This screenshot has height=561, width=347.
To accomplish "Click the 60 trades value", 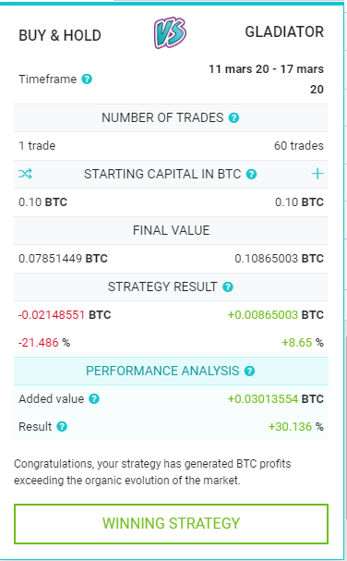I will click(x=299, y=146).
